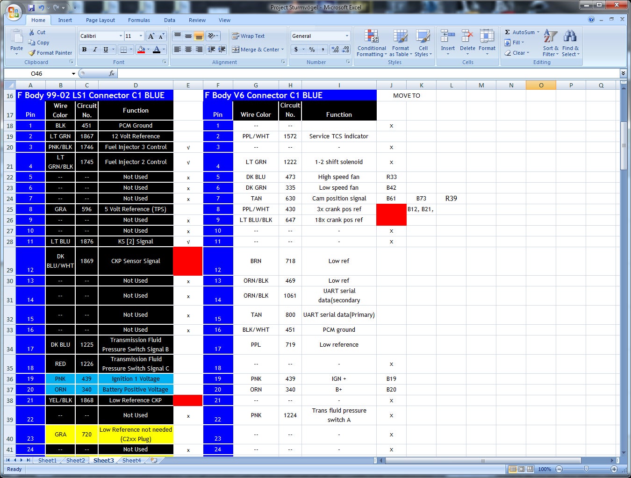
Task: Apply Top Align to cells
Action: pos(178,36)
